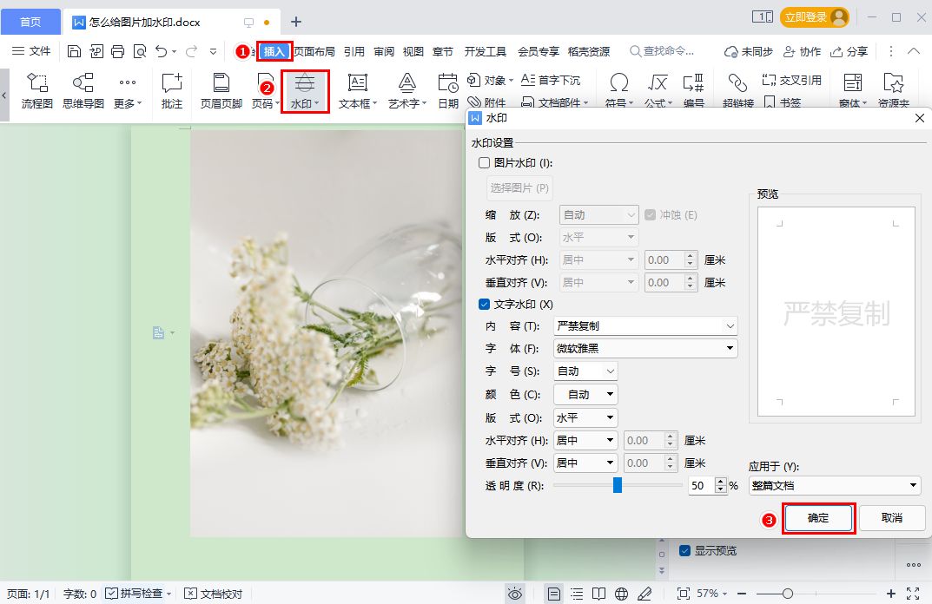Toggle the 显示预览 checkbox
Image resolution: width=932 pixels, height=604 pixels.
684,550
